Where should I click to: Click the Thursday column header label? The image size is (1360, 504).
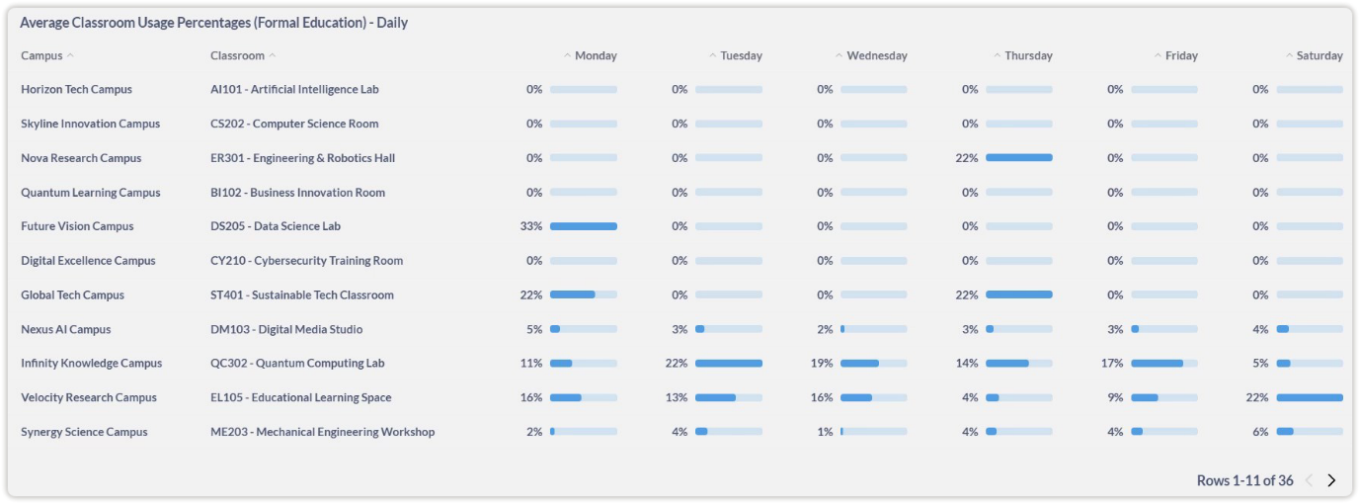(1028, 56)
